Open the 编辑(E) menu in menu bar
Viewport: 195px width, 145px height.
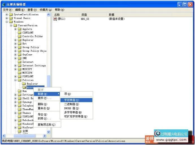(x=19, y=10)
